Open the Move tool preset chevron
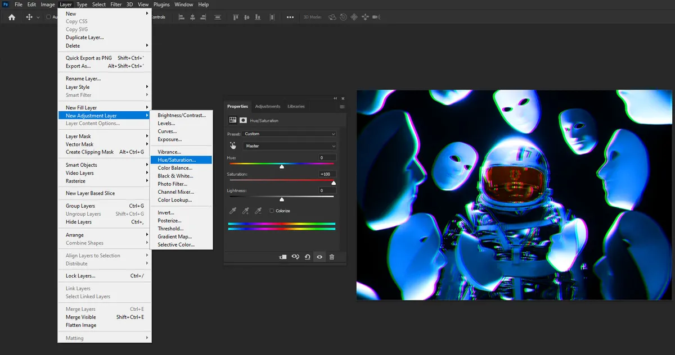Screen dimensions: 675x355 click(38, 17)
